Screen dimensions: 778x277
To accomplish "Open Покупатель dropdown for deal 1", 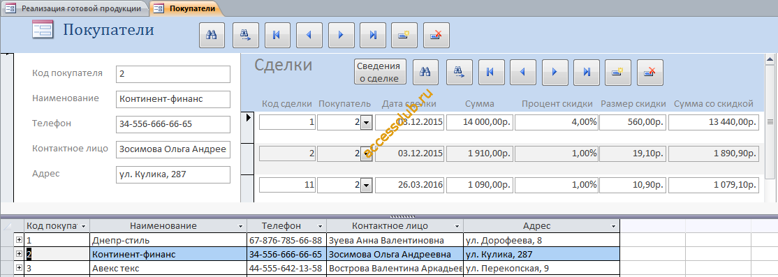I will click(366, 122).
